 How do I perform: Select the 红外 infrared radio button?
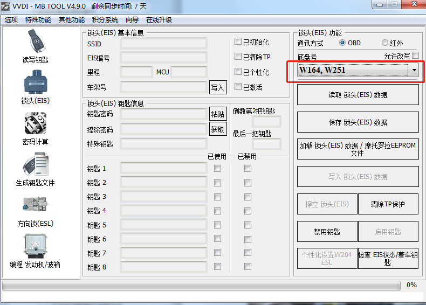click(384, 43)
